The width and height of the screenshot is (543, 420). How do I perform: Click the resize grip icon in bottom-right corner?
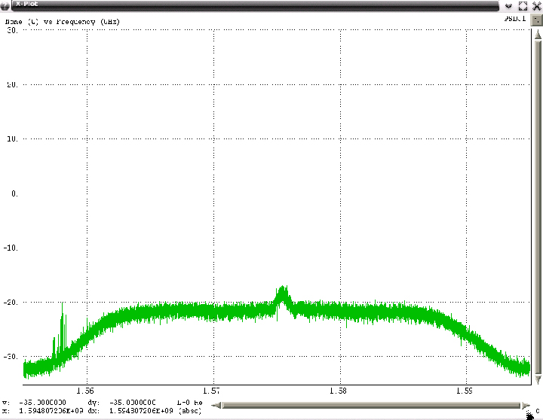click(530, 414)
